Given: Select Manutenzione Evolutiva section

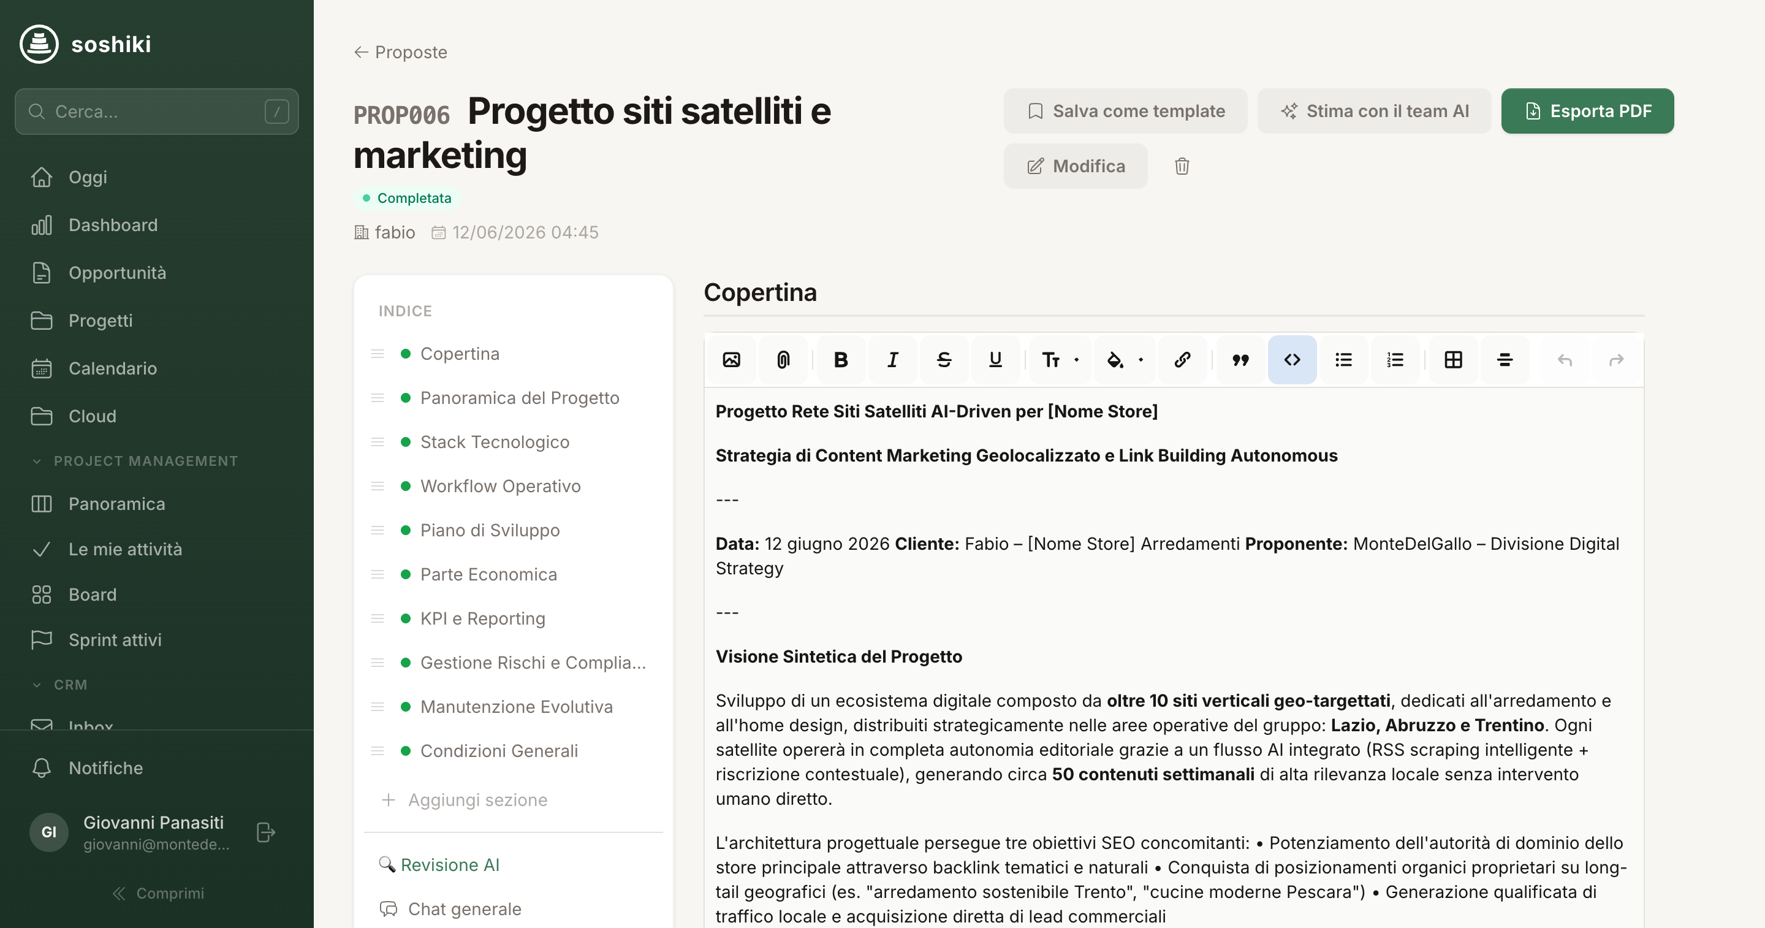Looking at the screenshot, I should [x=517, y=707].
